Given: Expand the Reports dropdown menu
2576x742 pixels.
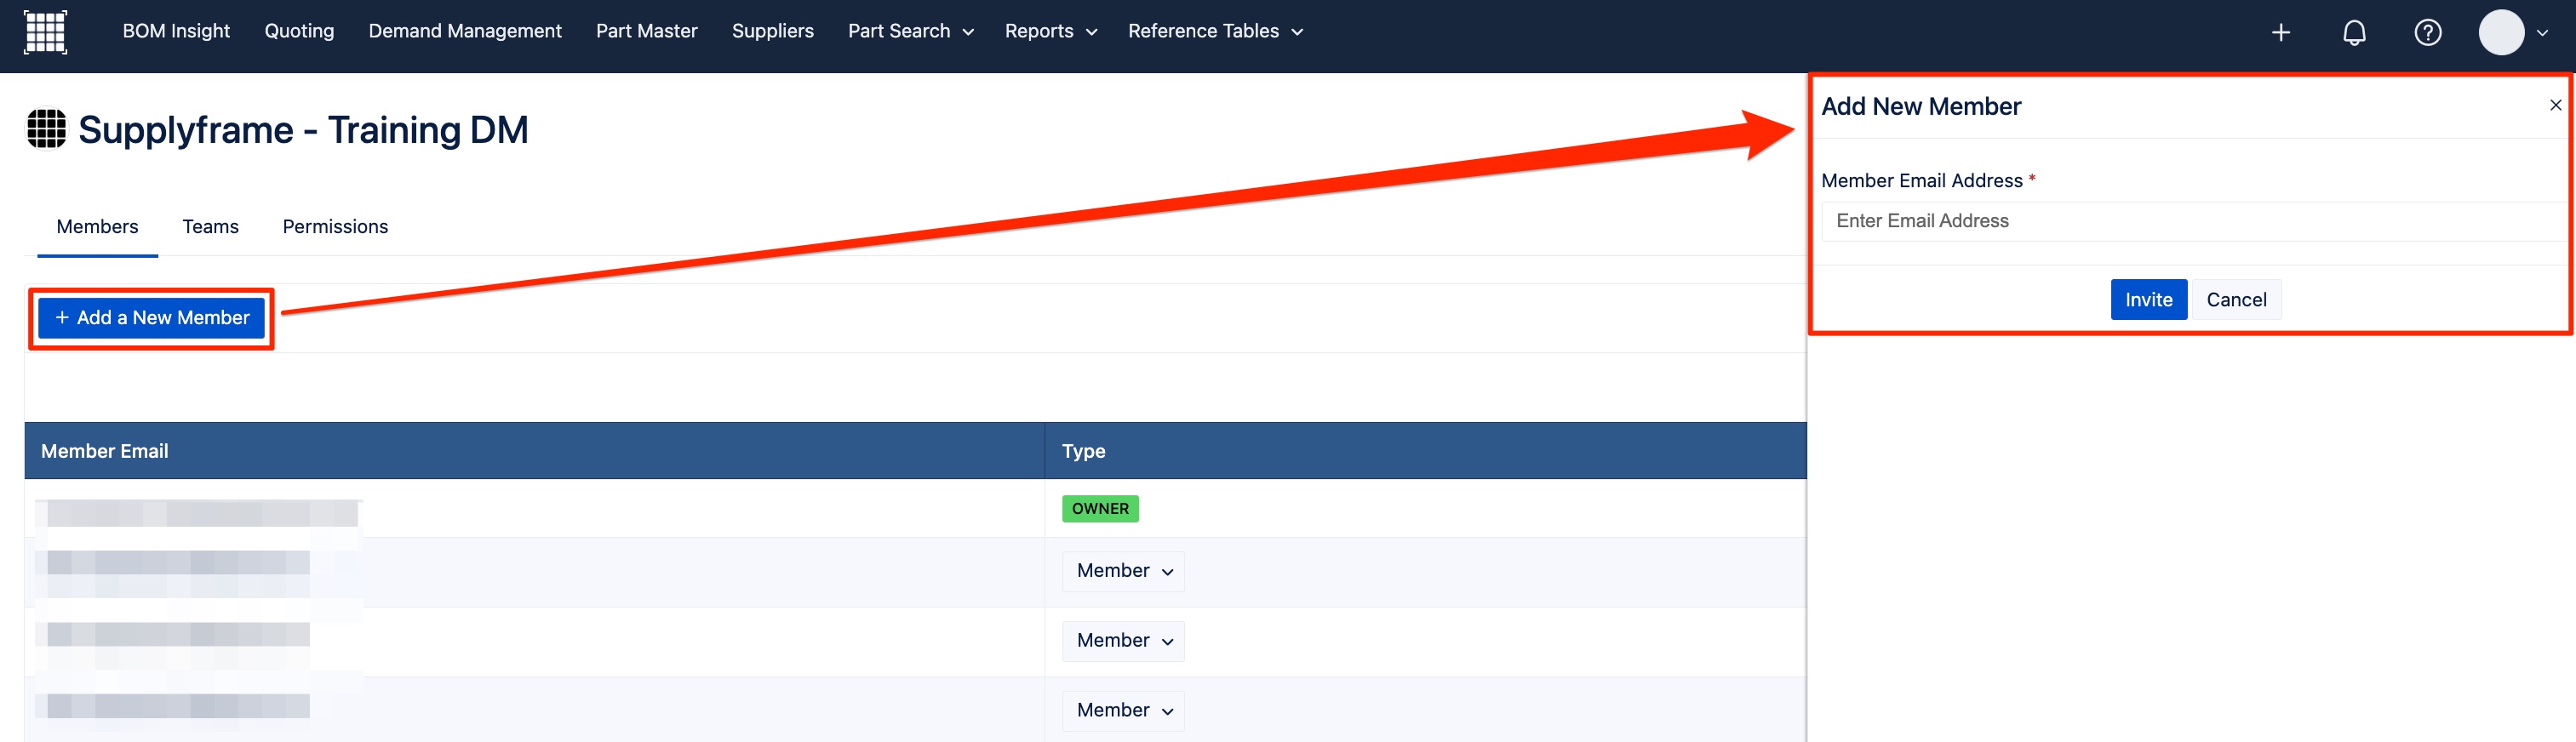Looking at the screenshot, I should pyautogui.click(x=1051, y=31).
